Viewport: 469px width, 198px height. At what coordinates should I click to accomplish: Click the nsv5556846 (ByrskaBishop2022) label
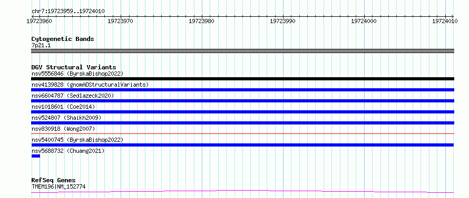77,74
